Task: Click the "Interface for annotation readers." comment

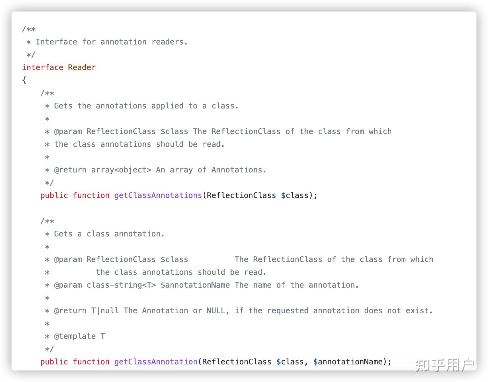Action: pyautogui.click(x=111, y=42)
